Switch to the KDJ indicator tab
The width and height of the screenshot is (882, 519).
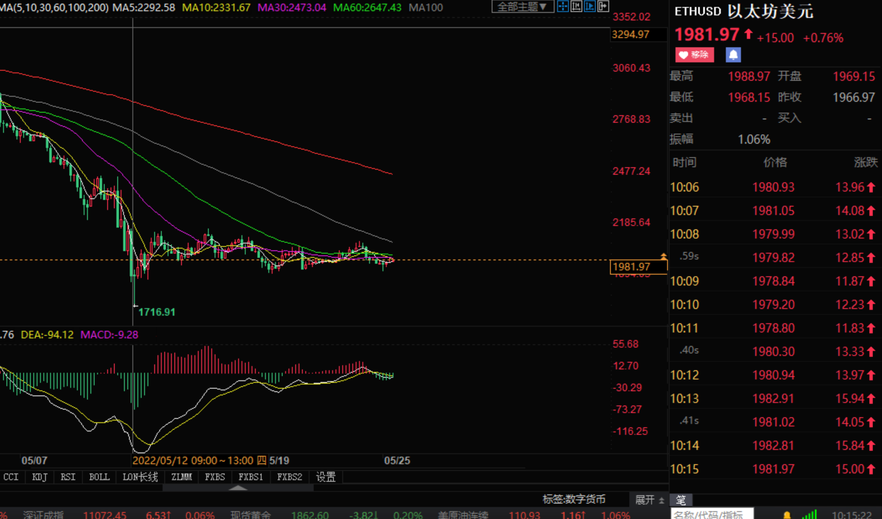click(39, 477)
